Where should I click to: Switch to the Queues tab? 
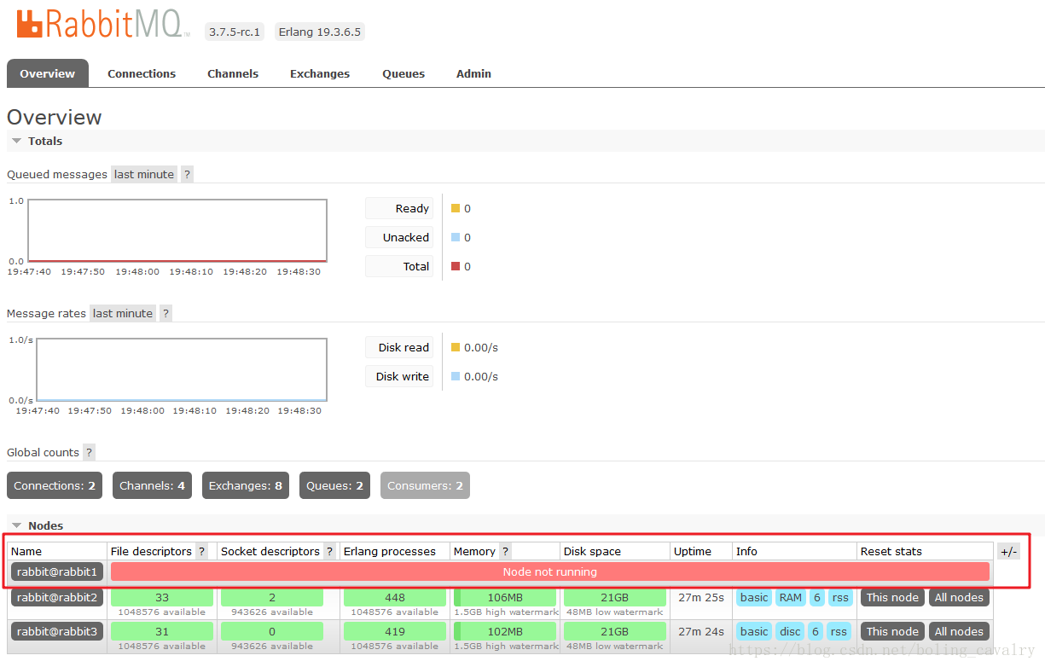click(403, 73)
